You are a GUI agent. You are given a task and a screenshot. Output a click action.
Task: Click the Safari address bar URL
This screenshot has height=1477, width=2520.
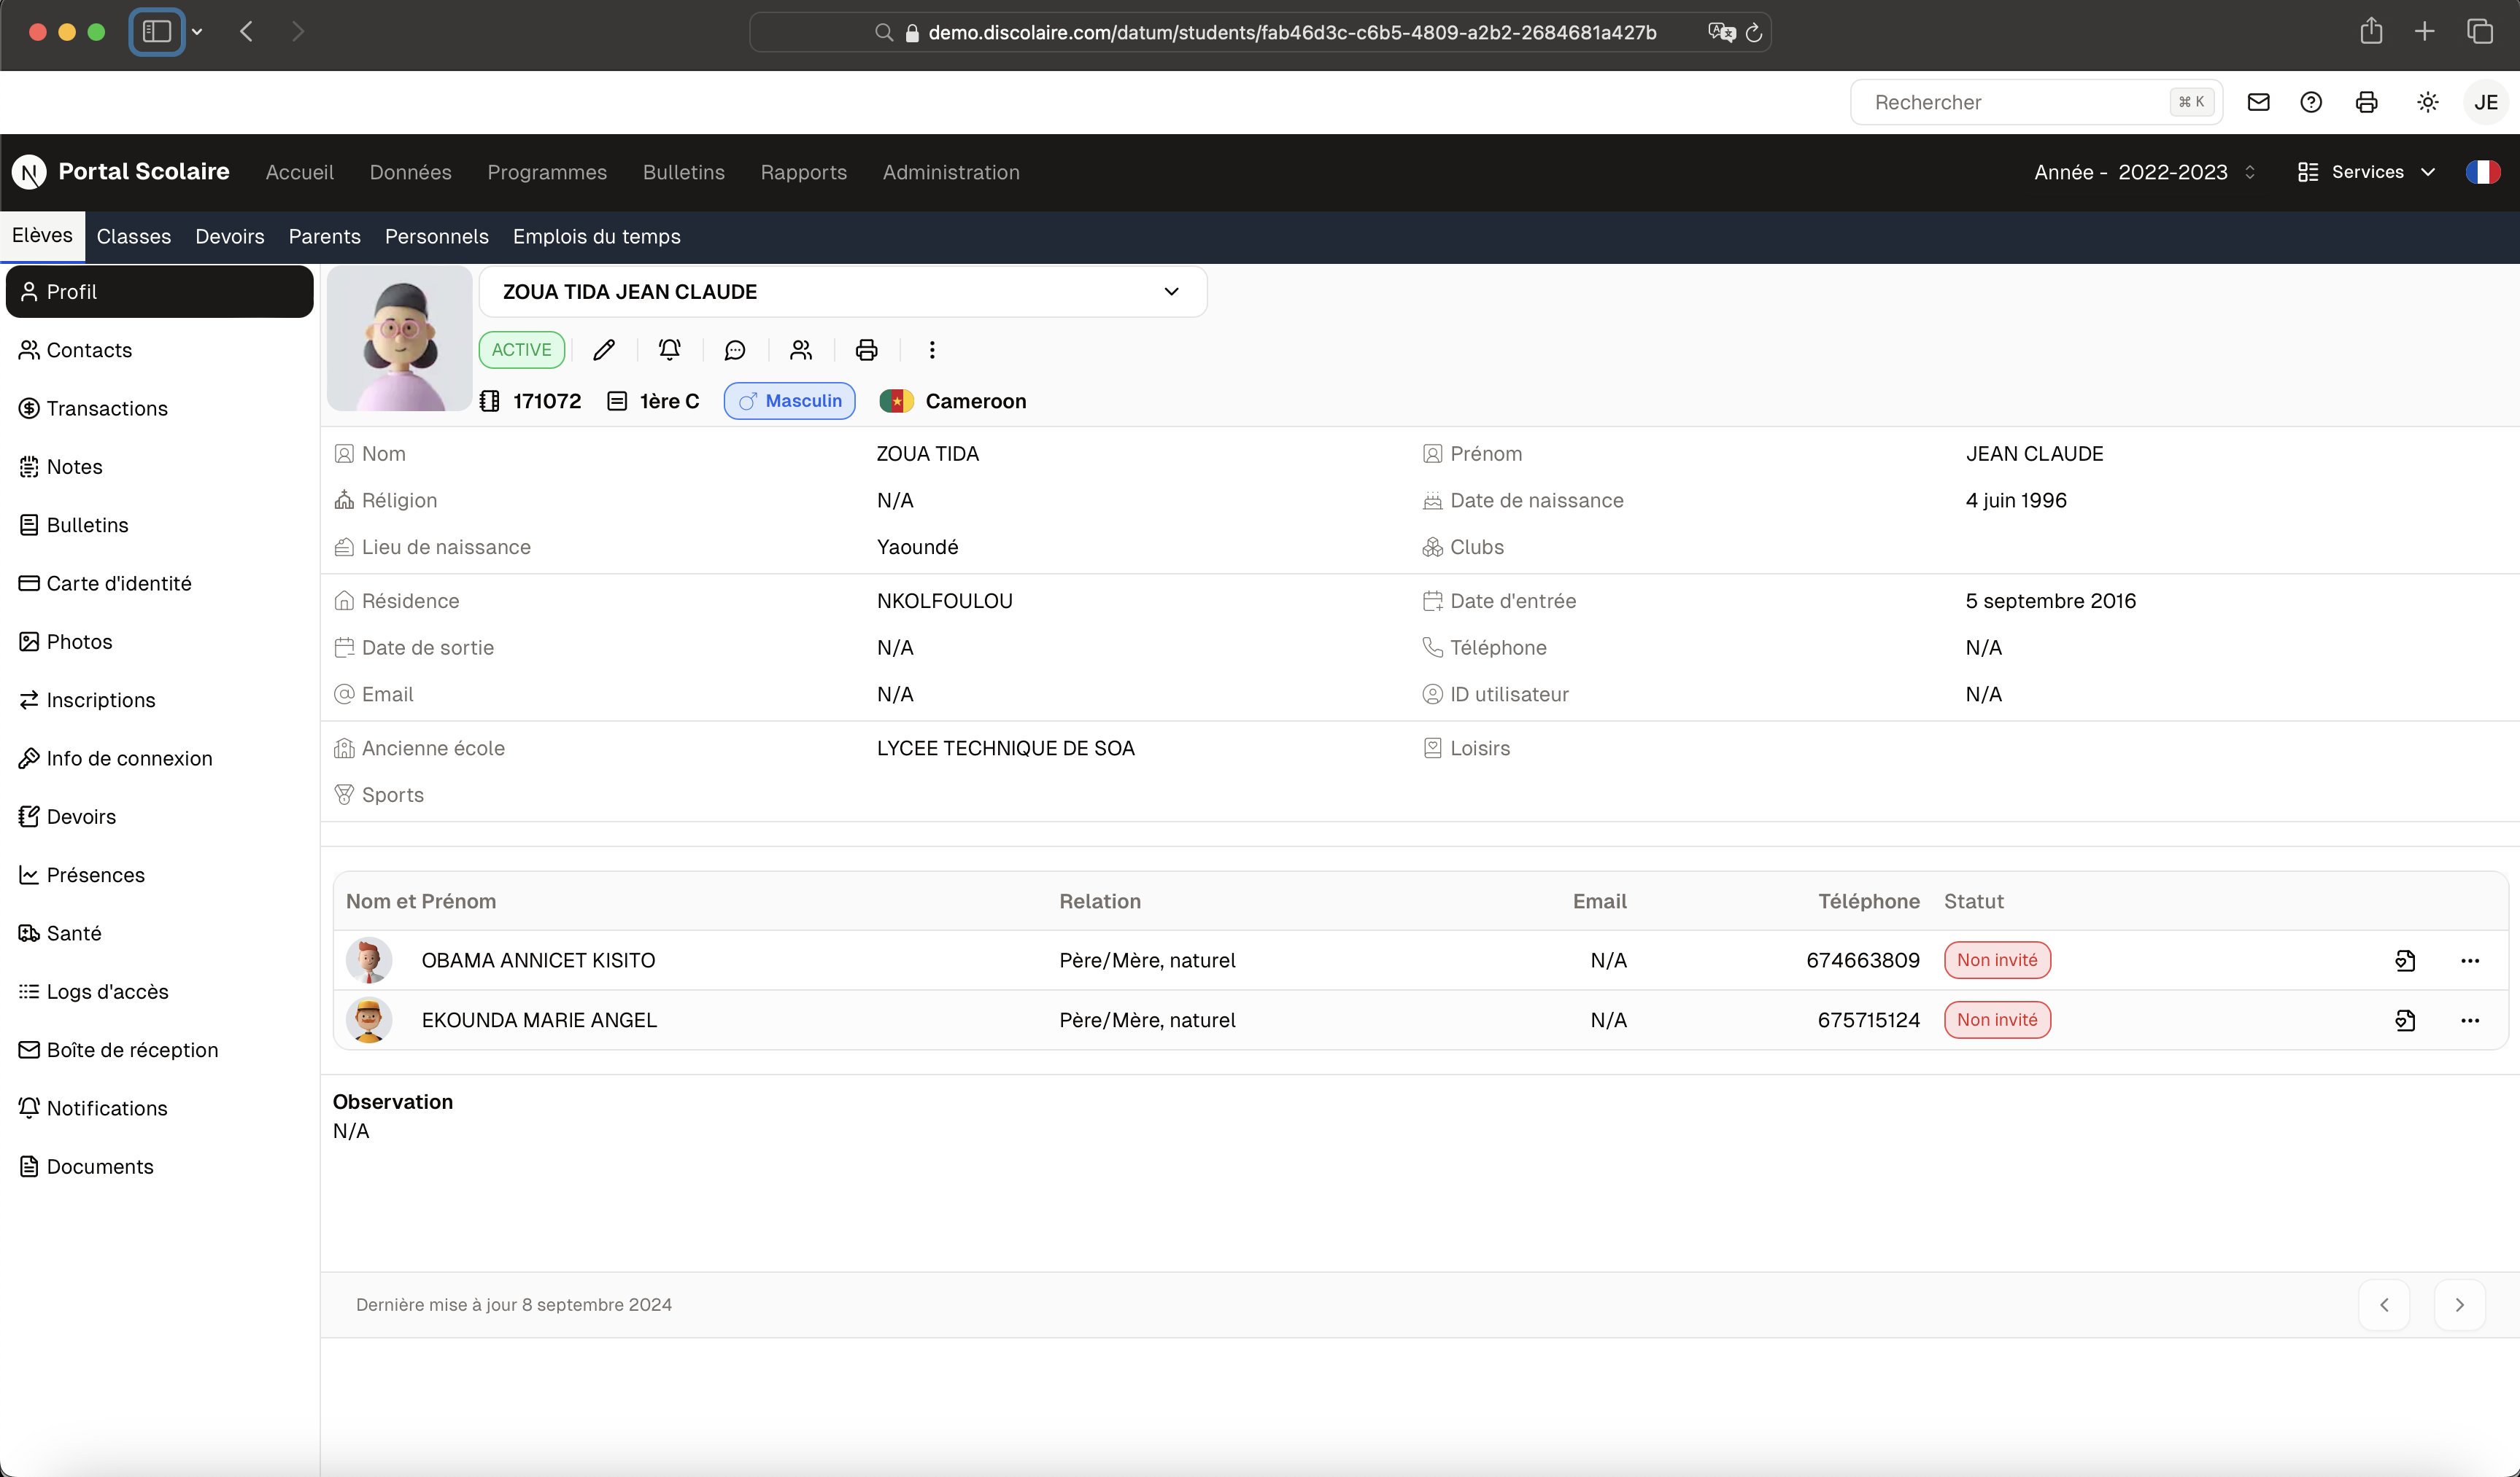click(x=1292, y=33)
